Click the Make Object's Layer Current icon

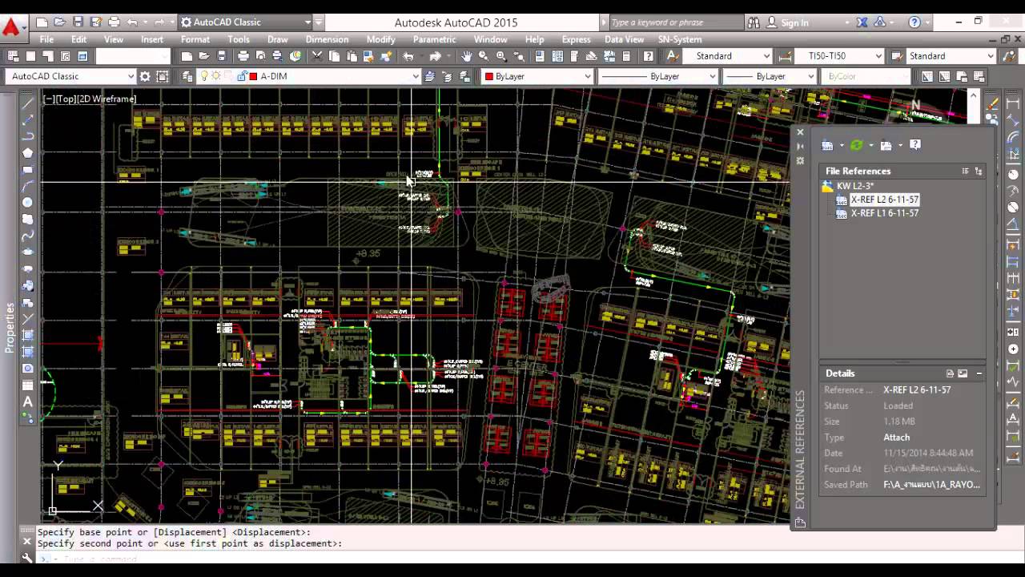click(430, 76)
